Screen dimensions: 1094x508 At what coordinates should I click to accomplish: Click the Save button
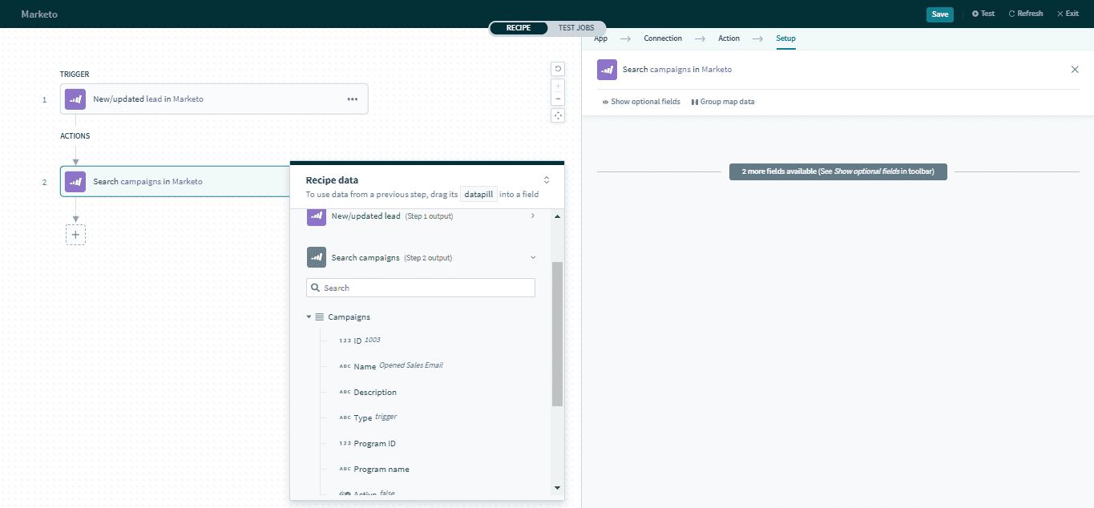pos(939,14)
